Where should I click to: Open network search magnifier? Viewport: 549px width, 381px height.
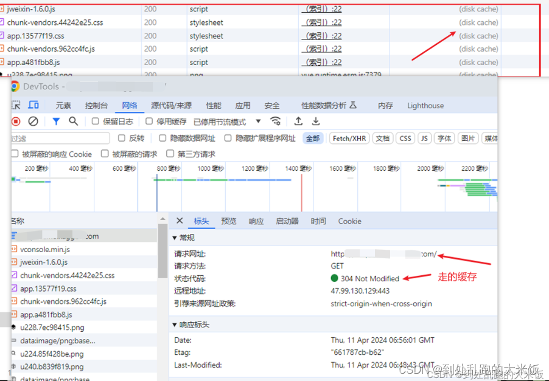pos(73,122)
